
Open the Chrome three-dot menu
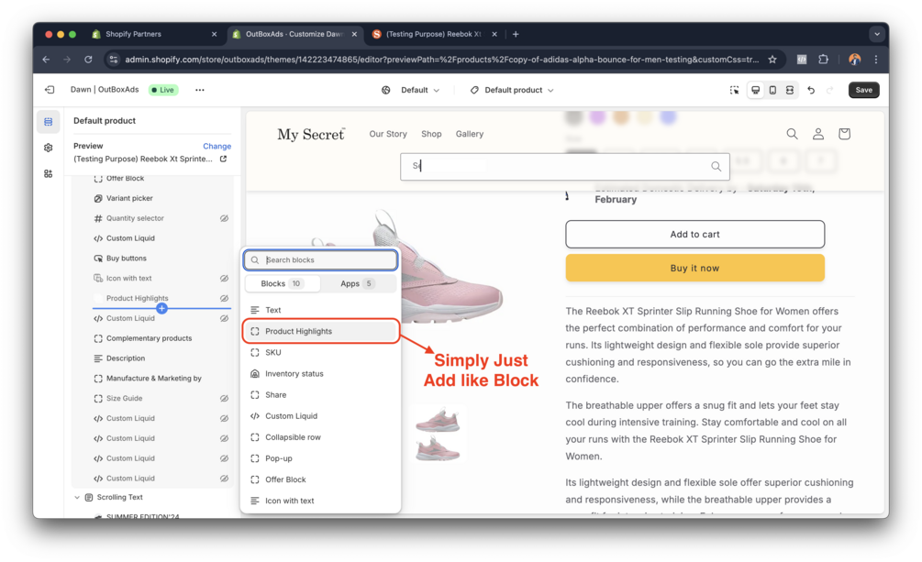[876, 60]
